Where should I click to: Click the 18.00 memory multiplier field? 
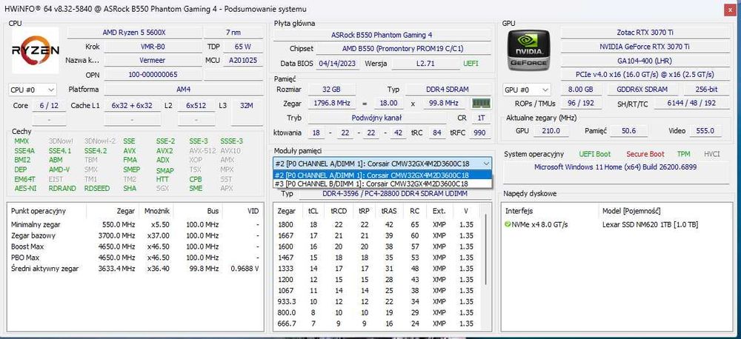click(x=389, y=103)
